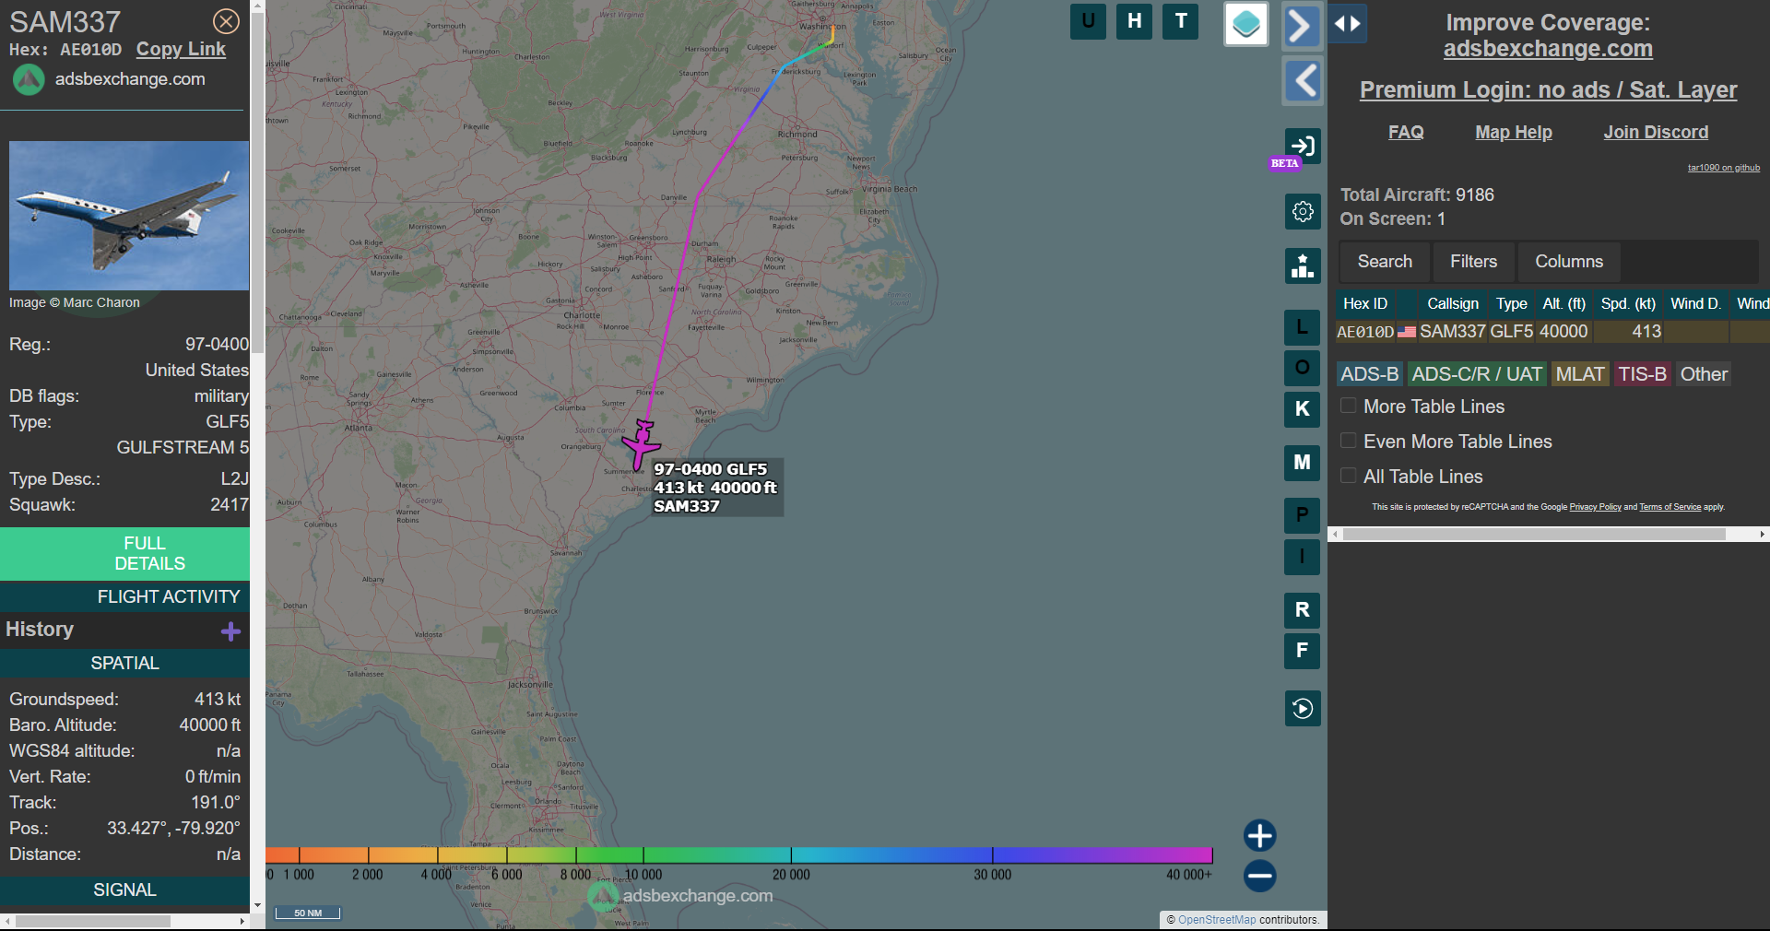The height and width of the screenshot is (931, 1770).
Task: Toggle the I map button
Action: [x=1302, y=557]
